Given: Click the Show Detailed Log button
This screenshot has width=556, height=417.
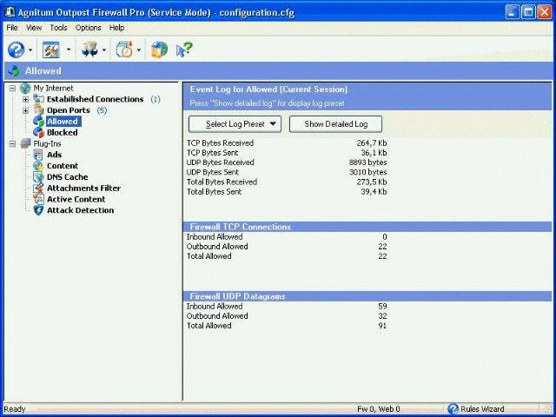Looking at the screenshot, I should click(335, 124).
